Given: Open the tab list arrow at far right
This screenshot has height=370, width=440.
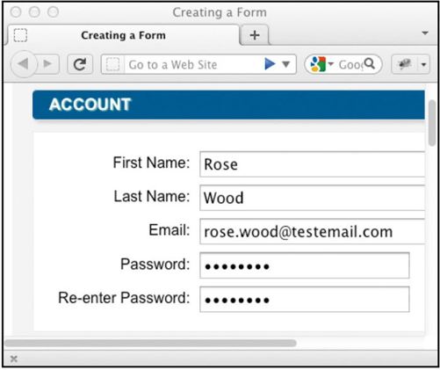Looking at the screenshot, I should pos(425,33).
